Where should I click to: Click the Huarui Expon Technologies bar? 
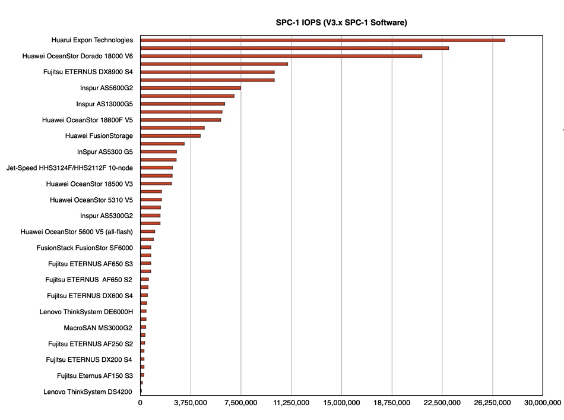[x=322, y=40]
